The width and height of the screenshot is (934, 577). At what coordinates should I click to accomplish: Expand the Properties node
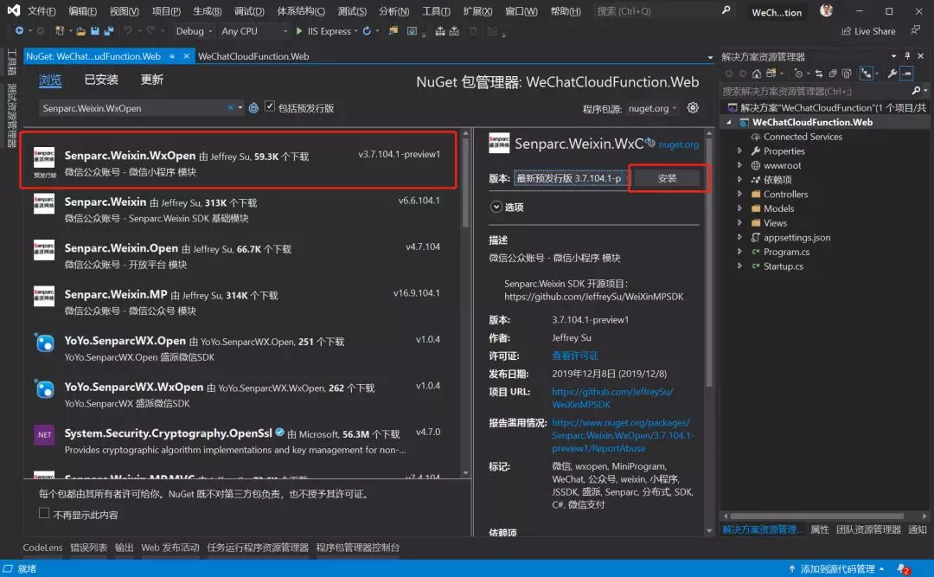739,151
